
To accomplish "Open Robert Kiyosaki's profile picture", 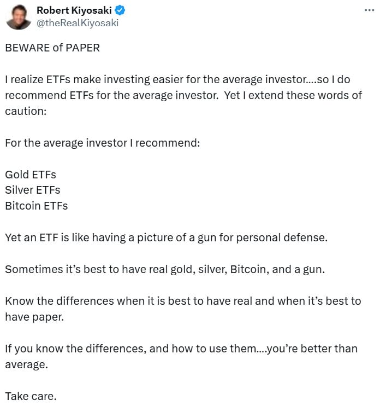I will pyautogui.click(x=18, y=16).
